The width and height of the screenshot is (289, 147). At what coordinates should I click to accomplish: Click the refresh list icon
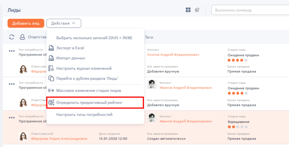[x=12, y=37]
